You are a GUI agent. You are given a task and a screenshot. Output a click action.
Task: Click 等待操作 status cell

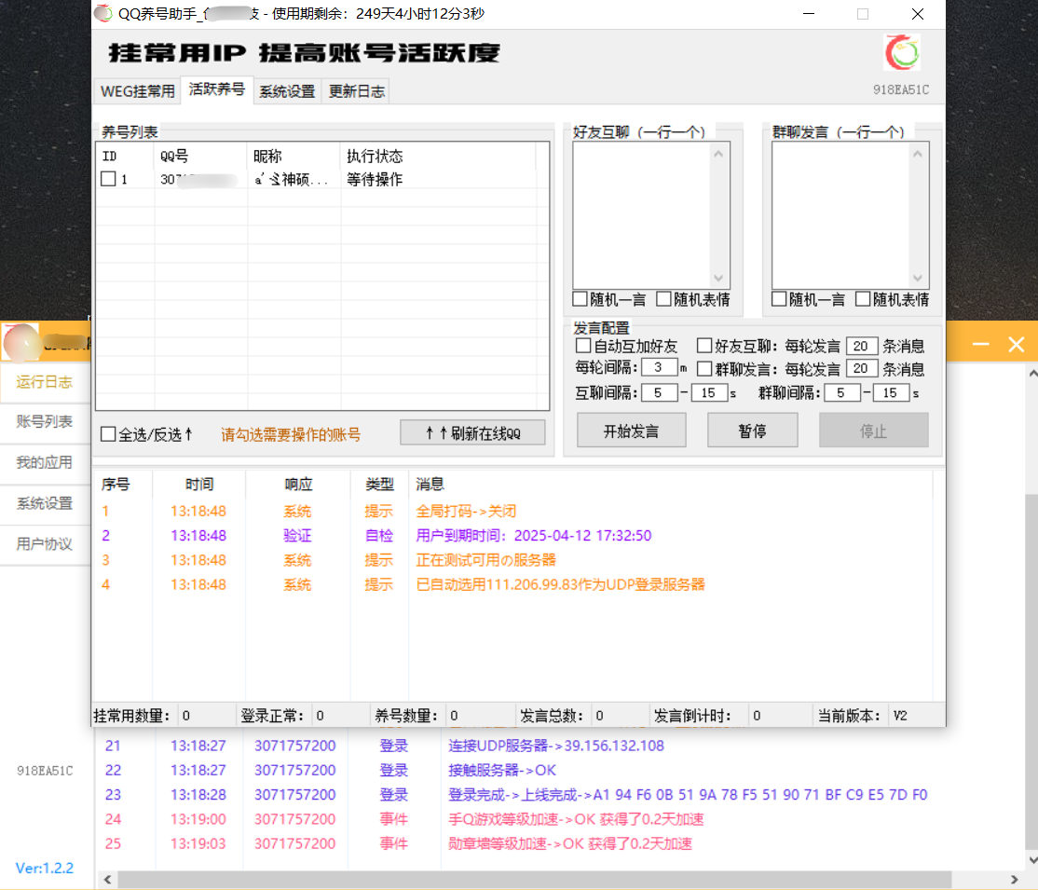pyautogui.click(x=375, y=180)
